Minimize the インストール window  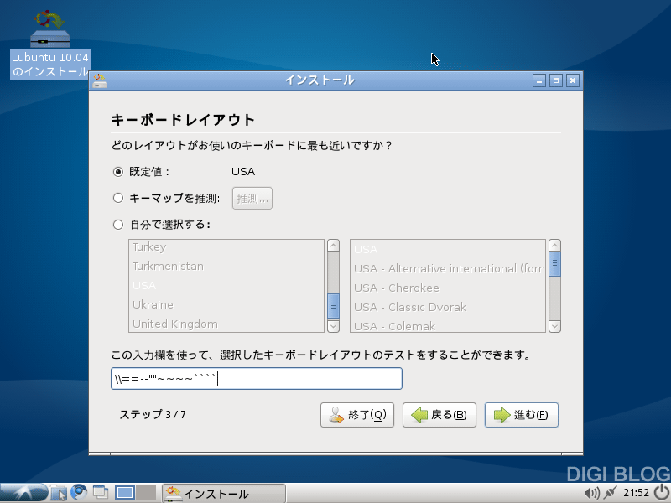pos(539,80)
